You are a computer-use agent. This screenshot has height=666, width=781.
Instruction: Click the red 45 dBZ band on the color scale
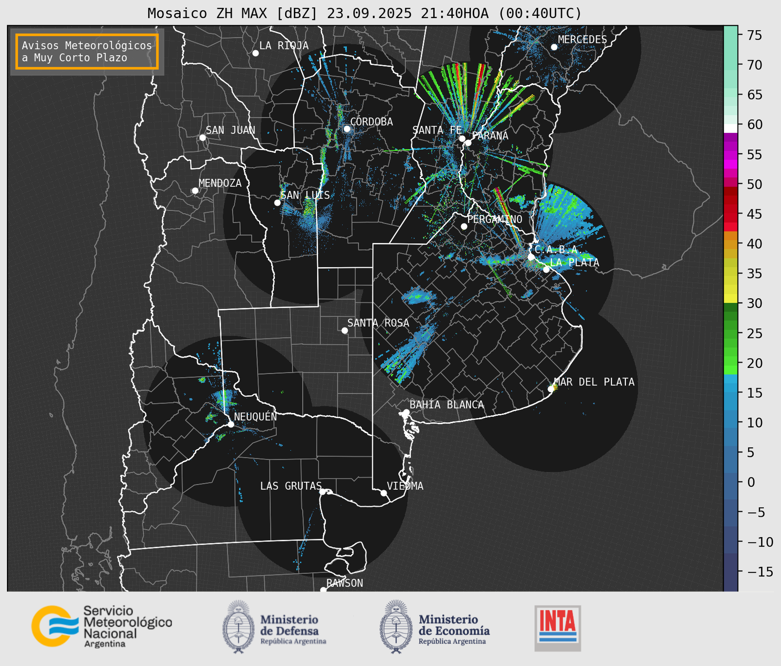coord(730,214)
